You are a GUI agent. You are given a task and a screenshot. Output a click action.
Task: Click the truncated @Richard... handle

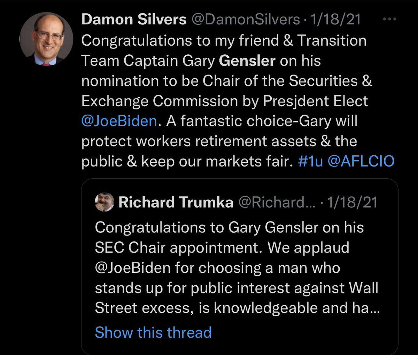coord(276,202)
